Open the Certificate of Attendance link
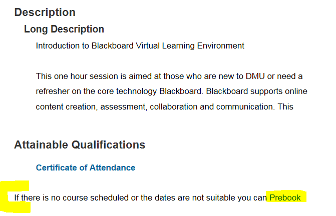336x216 pixels. tap(86, 167)
